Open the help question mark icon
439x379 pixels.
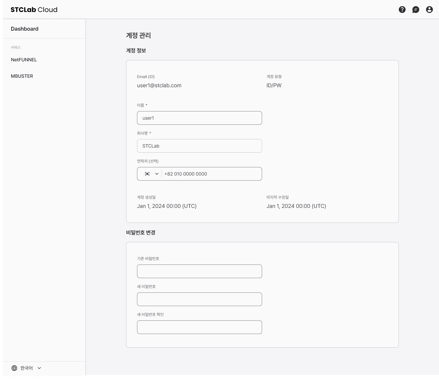(402, 10)
